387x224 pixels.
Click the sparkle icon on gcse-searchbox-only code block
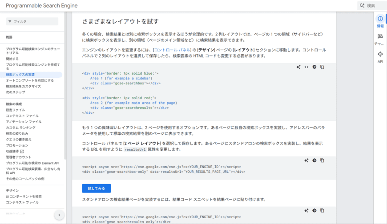point(306,160)
